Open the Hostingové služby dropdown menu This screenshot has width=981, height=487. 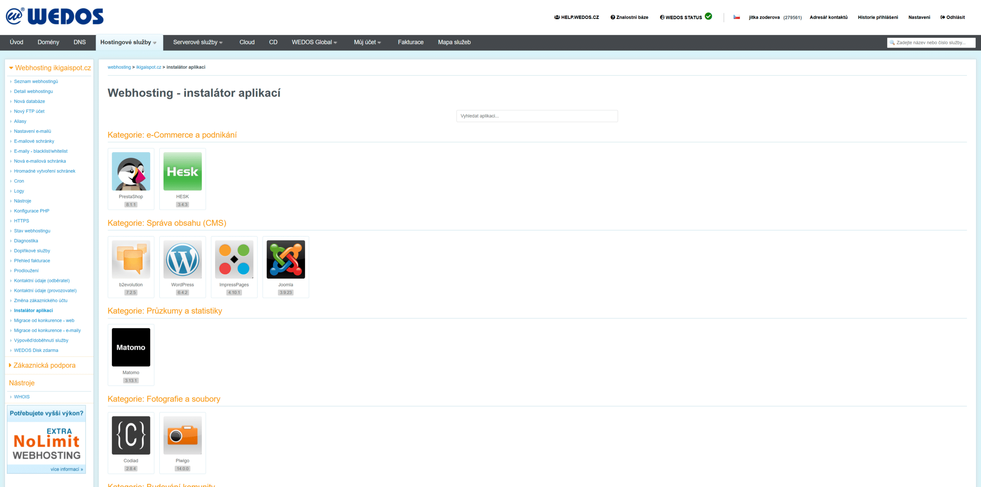[128, 42]
